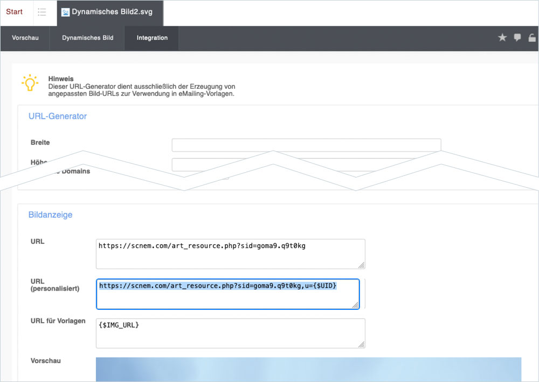This screenshot has height=382, width=539.
Task: Go to the Start tab
Action: [15, 12]
